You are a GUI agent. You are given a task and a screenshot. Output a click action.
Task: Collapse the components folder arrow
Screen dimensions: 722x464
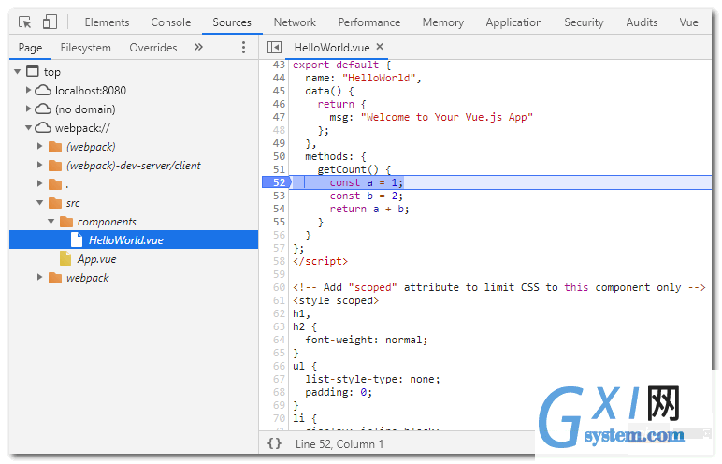[51, 222]
